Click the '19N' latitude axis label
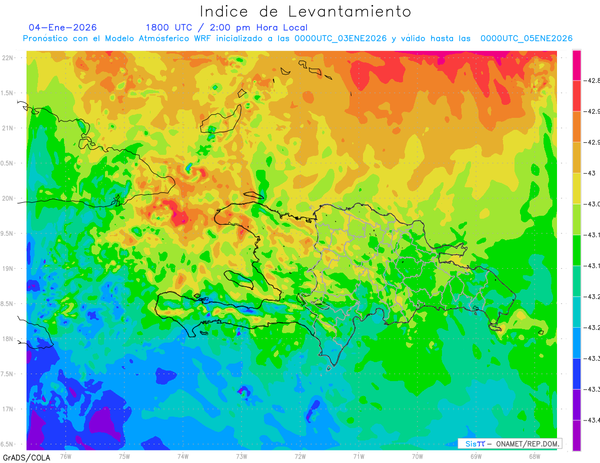 (x=8, y=269)
